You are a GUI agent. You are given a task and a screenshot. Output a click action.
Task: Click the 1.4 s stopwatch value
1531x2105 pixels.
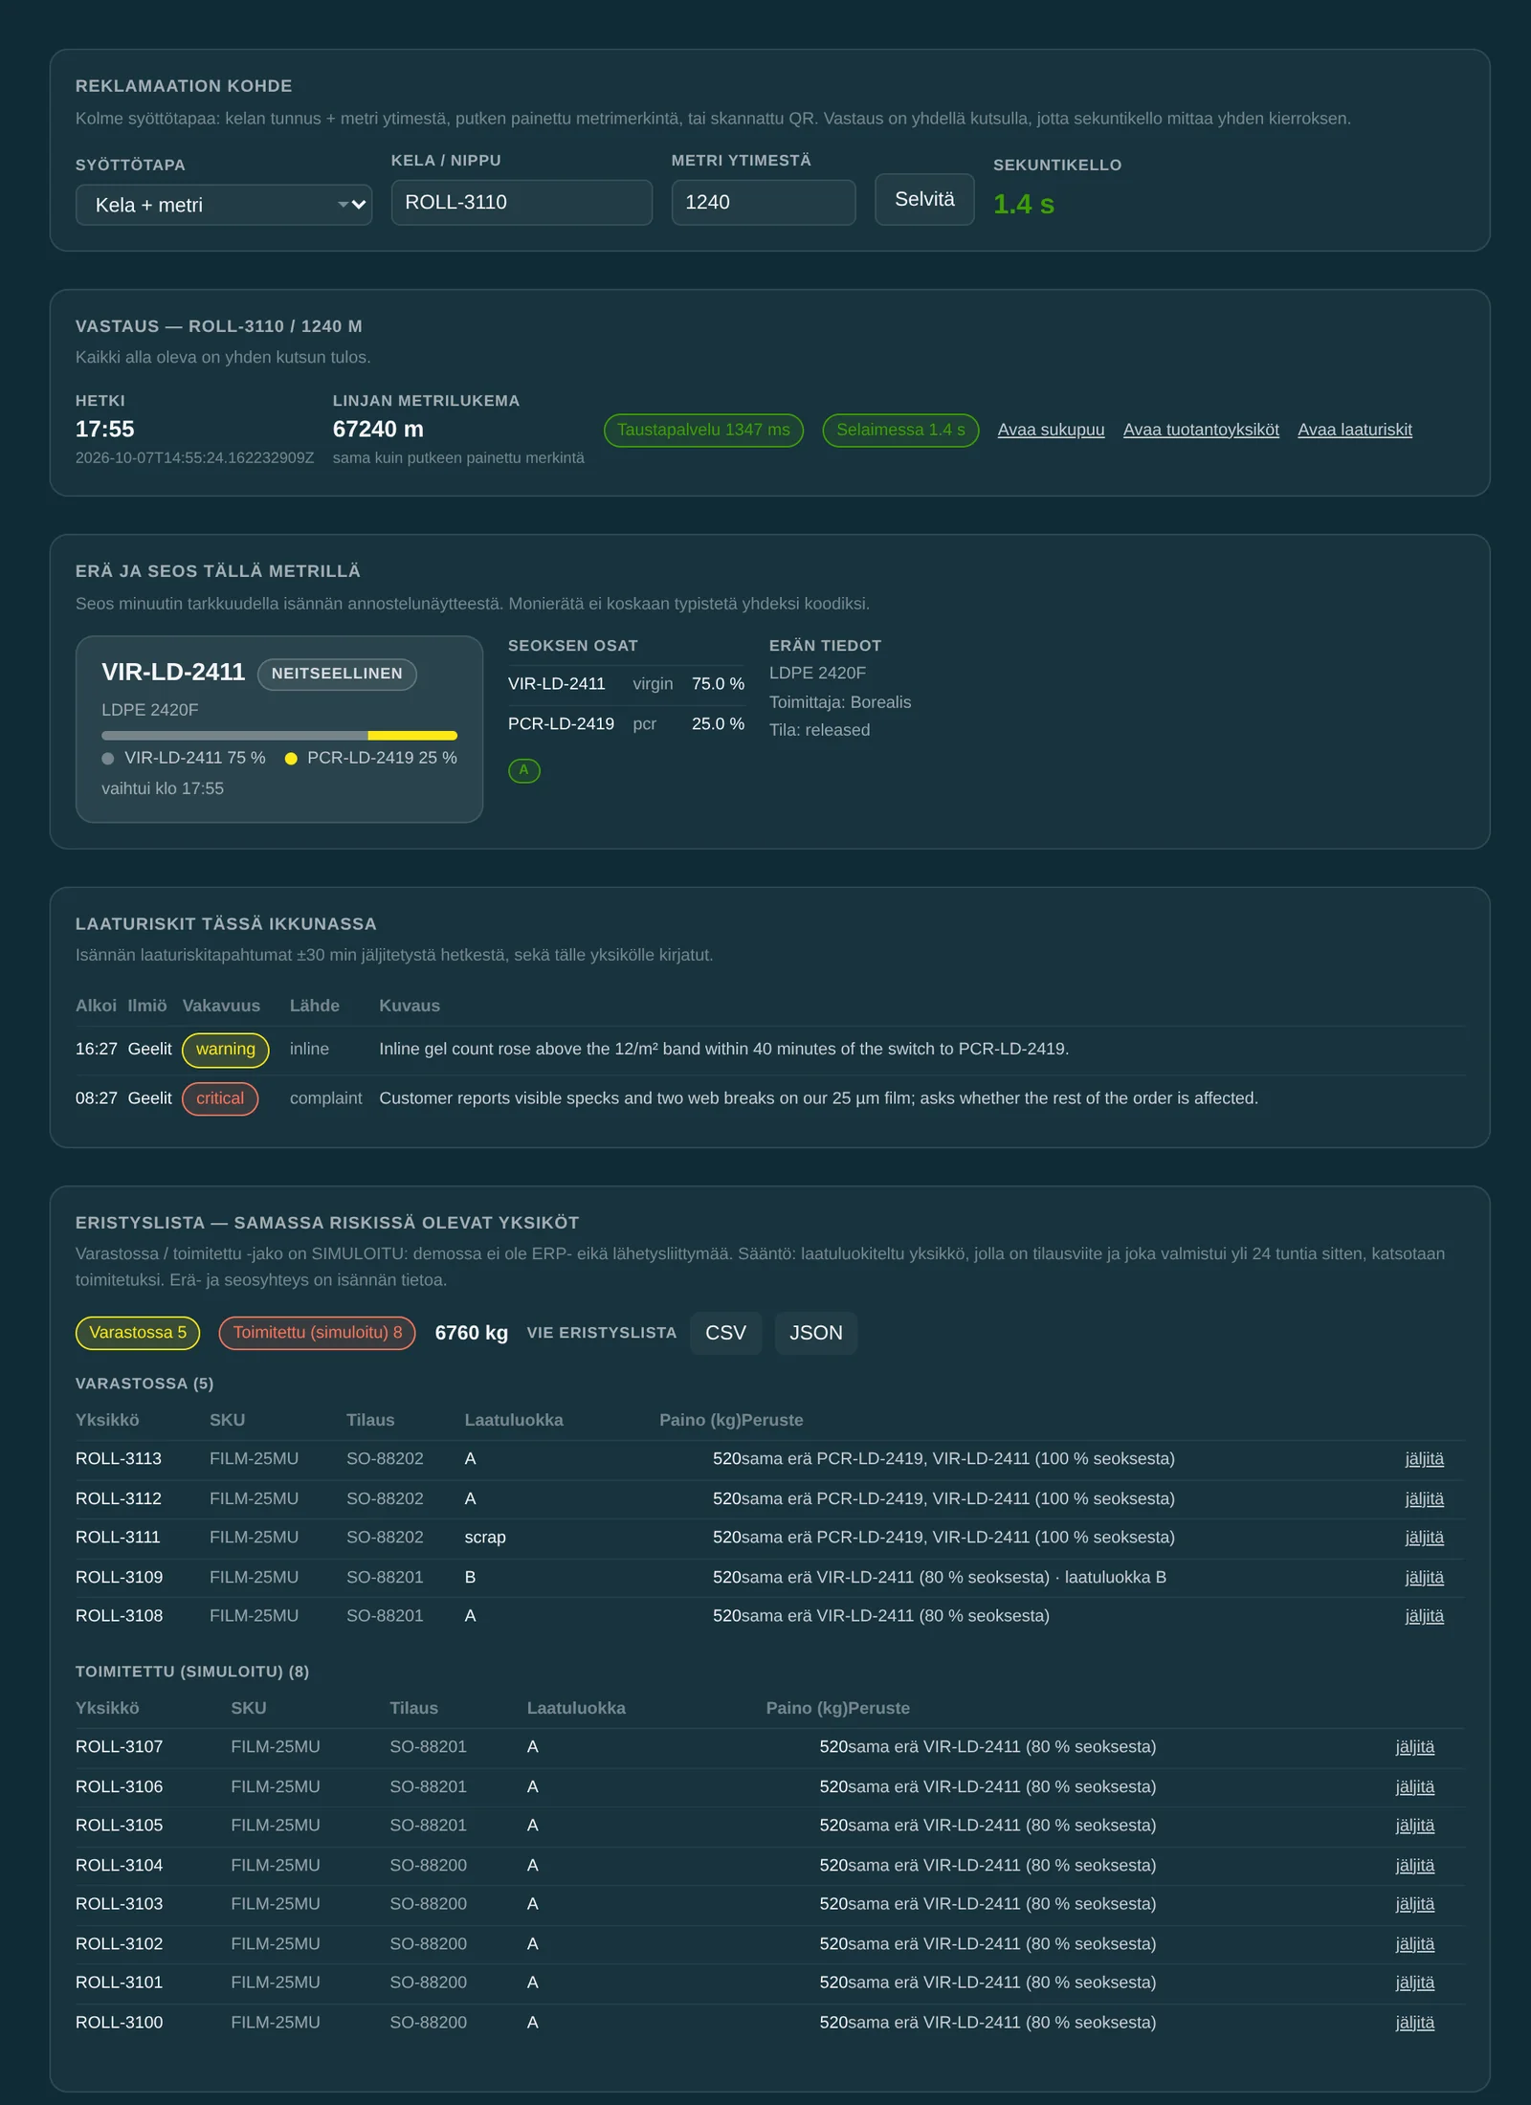1024,204
